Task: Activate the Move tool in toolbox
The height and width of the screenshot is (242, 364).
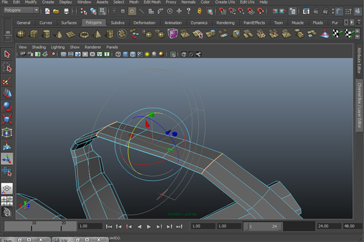Action: [x=7, y=93]
